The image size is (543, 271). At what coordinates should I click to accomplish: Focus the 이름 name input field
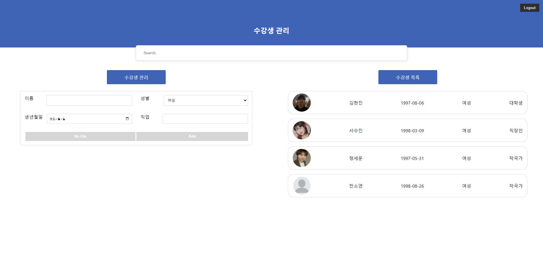click(89, 100)
